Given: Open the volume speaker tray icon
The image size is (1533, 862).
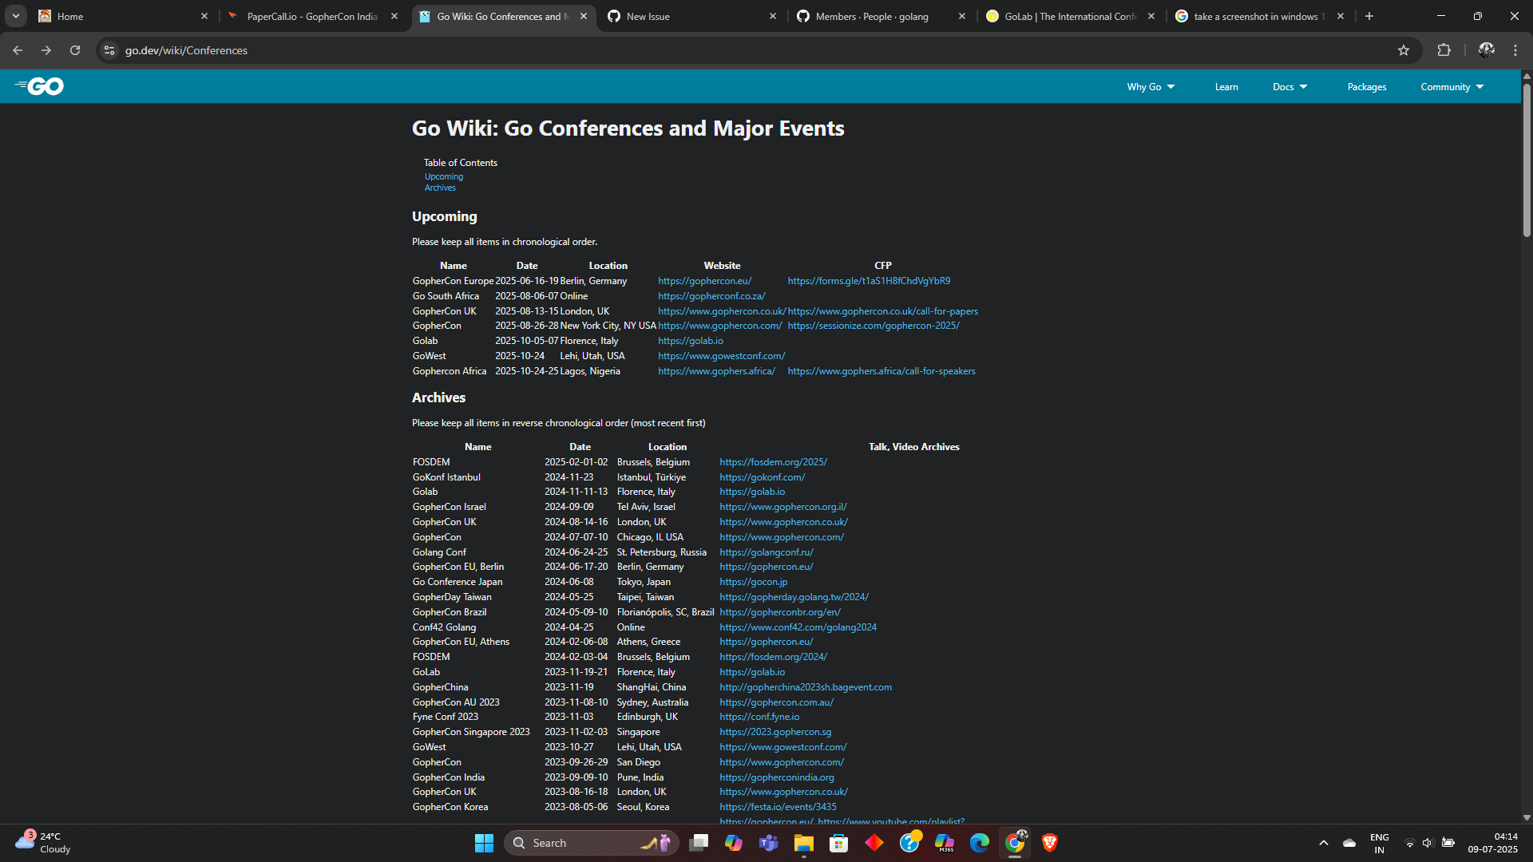Looking at the screenshot, I should click(1428, 843).
